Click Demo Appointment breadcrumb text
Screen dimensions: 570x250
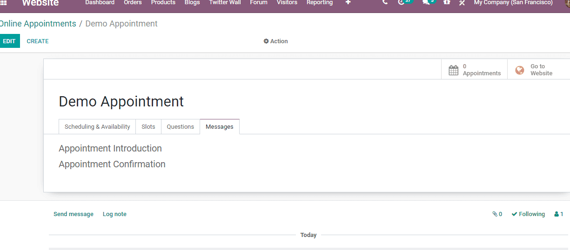[121, 24]
